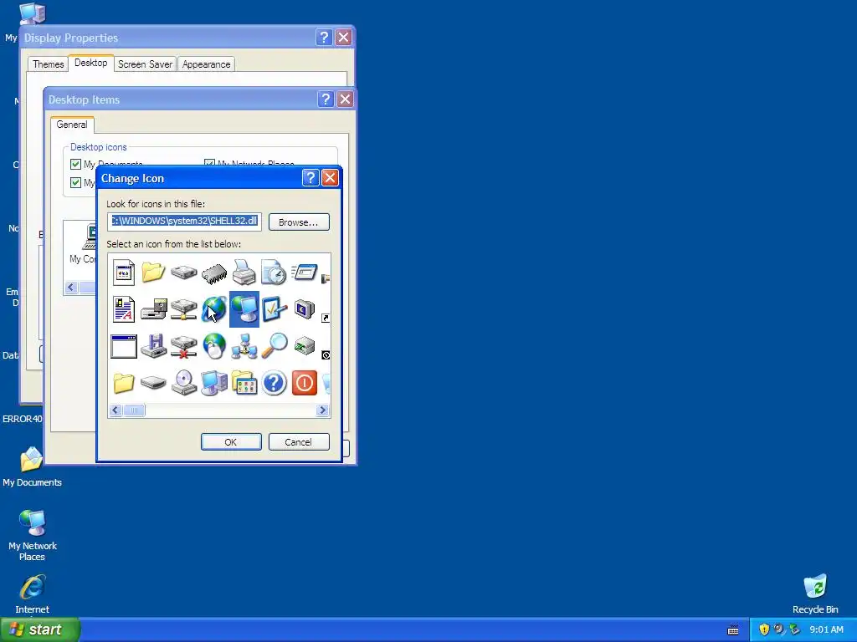Viewport: 857px width, 642px height.
Task: Select the red power button icon
Action: (305, 383)
